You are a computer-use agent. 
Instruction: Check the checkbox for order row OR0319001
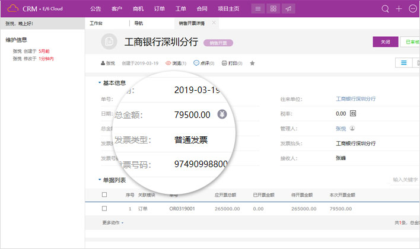click(104, 209)
